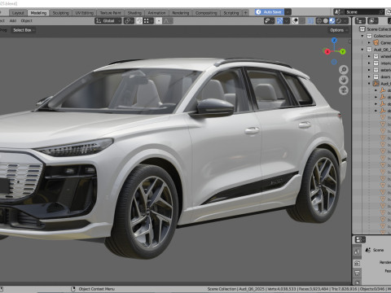391x293 pixels.
Task: Open the Properties editor type icon
Action: click(x=360, y=239)
